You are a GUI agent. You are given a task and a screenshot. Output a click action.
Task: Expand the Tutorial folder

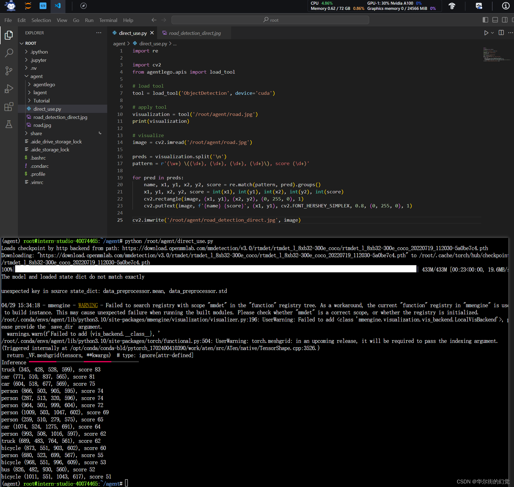coord(63,101)
